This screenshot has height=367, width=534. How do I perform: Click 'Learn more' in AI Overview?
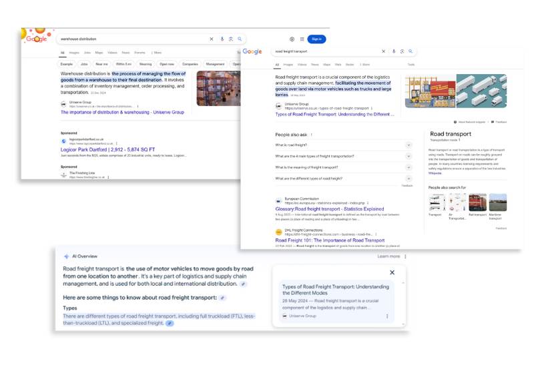pyautogui.click(x=388, y=256)
